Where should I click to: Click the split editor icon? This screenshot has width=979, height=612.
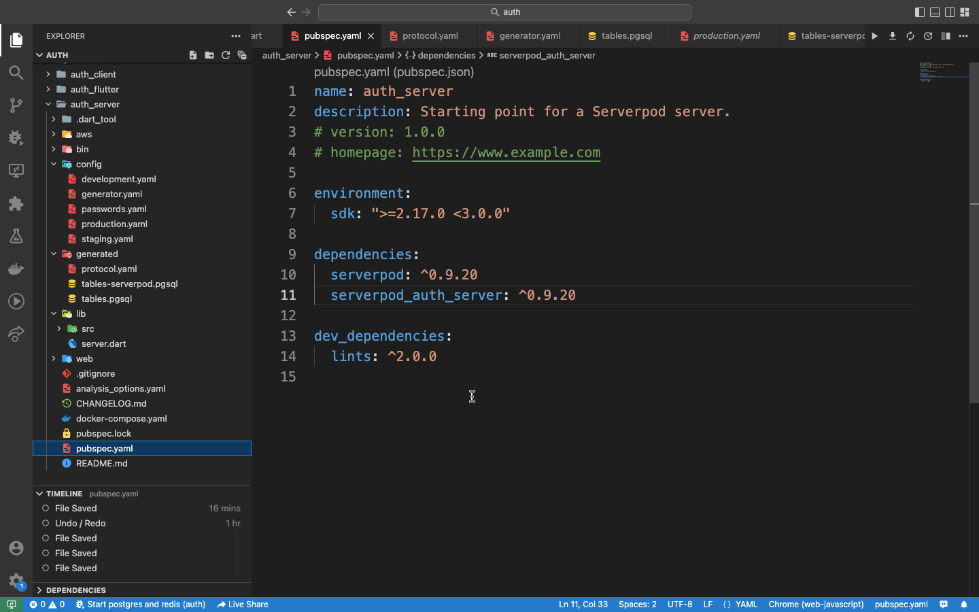tap(946, 36)
